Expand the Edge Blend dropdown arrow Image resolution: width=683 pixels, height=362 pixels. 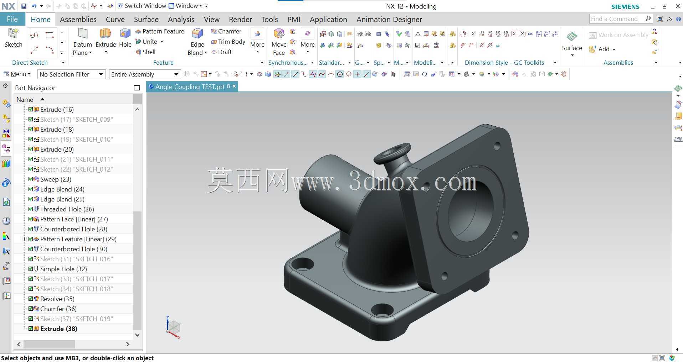click(x=206, y=53)
